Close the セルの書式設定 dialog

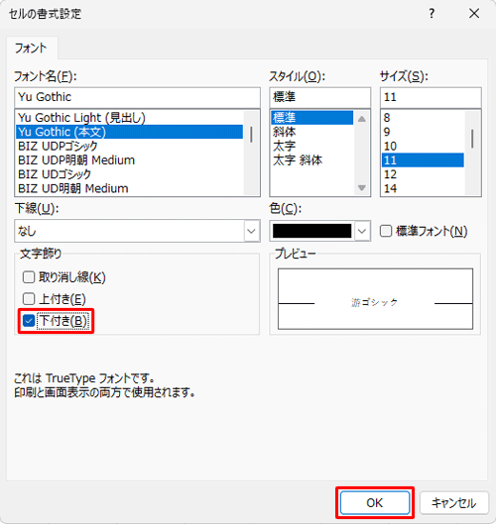[x=474, y=14]
